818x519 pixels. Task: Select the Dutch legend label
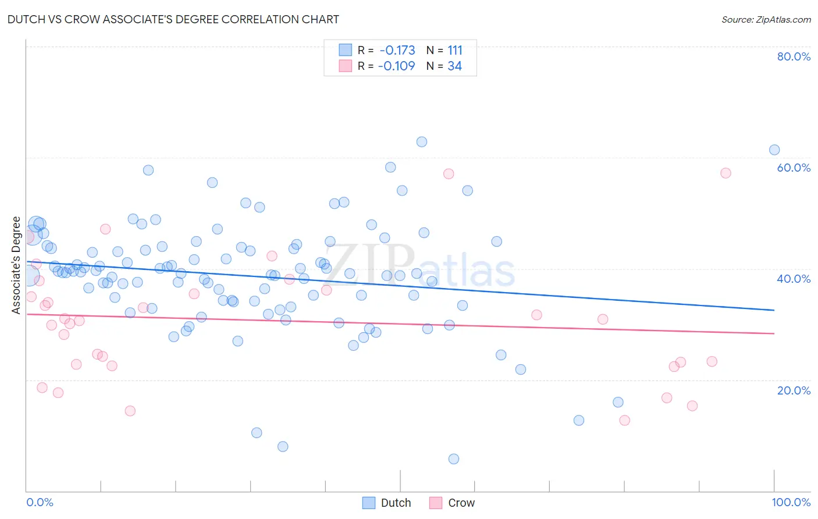pyautogui.click(x=396, y=503)
